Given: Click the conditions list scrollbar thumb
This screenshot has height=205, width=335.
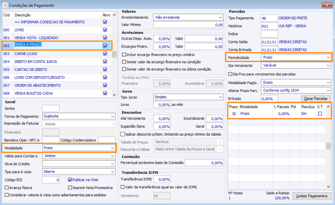Looking at the screenshot, I should (x=114, y=54).
